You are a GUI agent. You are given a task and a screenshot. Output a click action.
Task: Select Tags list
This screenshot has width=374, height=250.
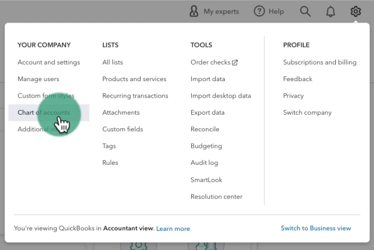point(109,146)
